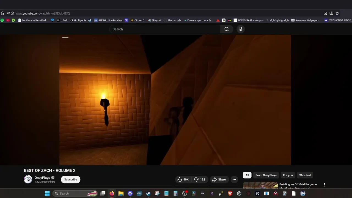Screen dimensions: 352x198
Task: Select the From OneyPlays filter chip
Action: (x=266, y=175)
